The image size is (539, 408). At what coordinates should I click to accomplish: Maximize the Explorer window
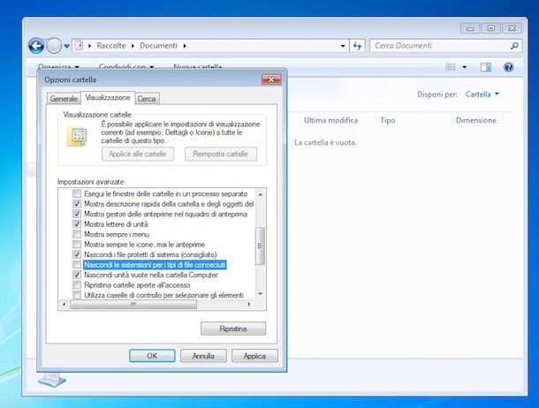491,28
